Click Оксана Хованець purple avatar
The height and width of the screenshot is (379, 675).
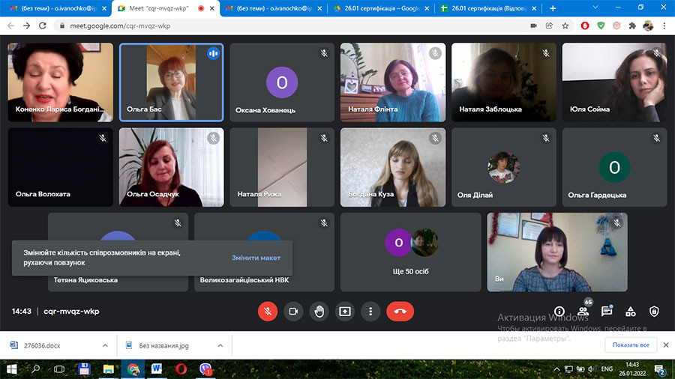tap(281, 82)
